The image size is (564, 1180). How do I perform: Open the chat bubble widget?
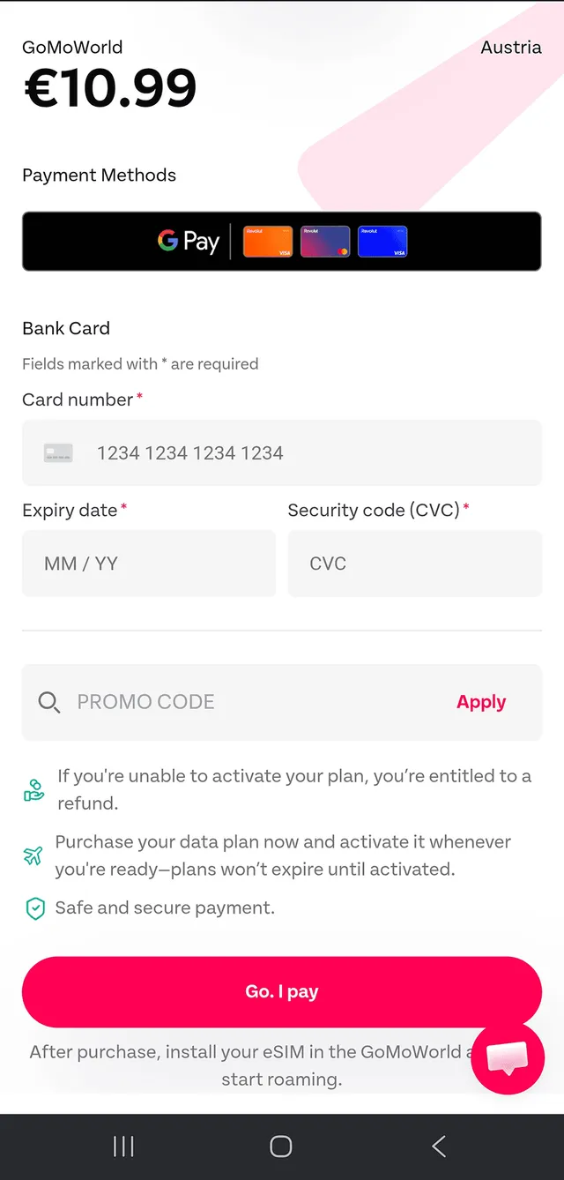tap(508, 1057)
